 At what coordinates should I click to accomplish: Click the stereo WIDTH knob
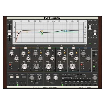tap(48, 78)
